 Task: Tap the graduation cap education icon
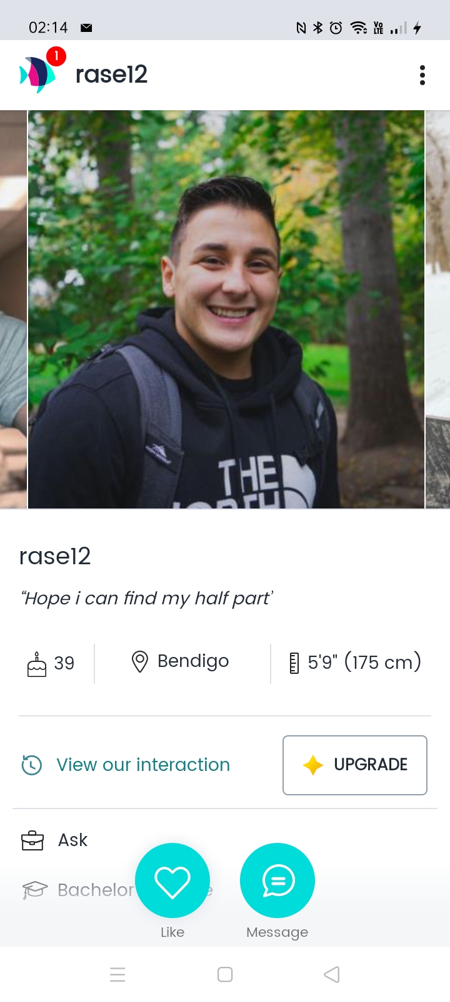[35, 890]
